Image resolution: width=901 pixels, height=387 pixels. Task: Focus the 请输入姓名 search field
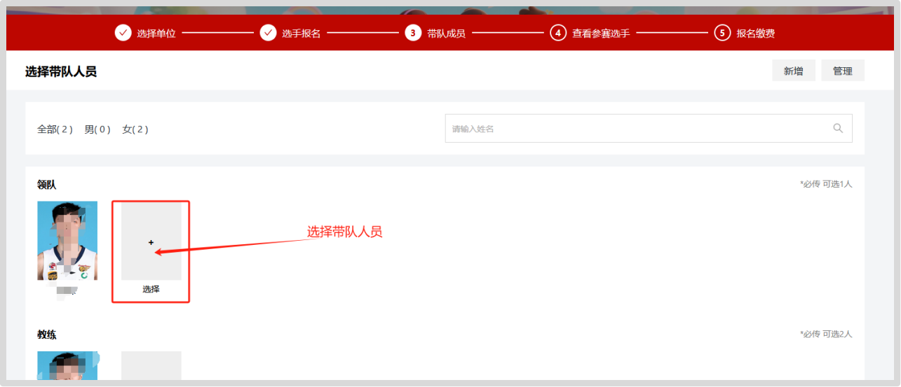pyautogui.click(x=635, y=129)
